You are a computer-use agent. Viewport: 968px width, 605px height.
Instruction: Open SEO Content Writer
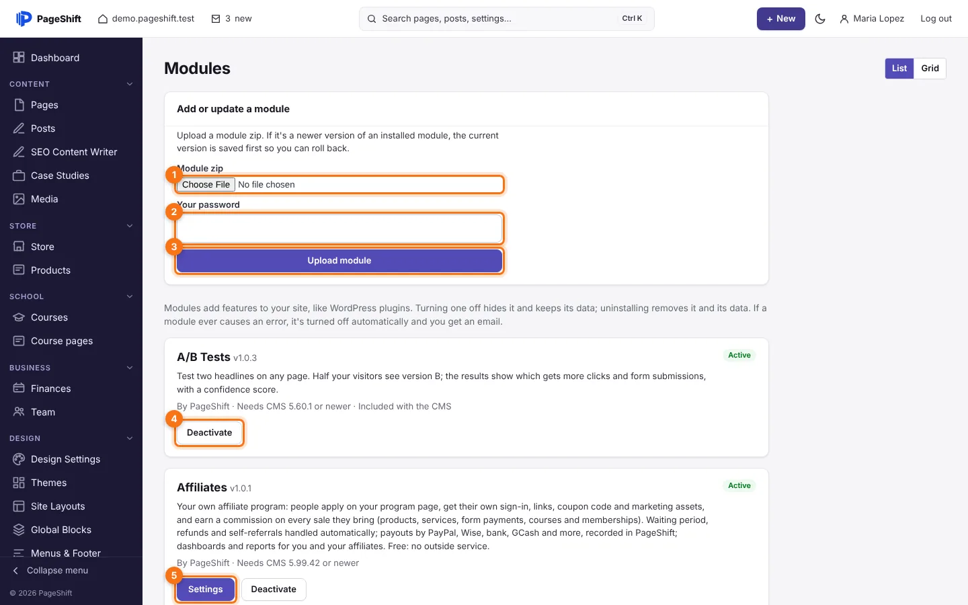(71, 152)
